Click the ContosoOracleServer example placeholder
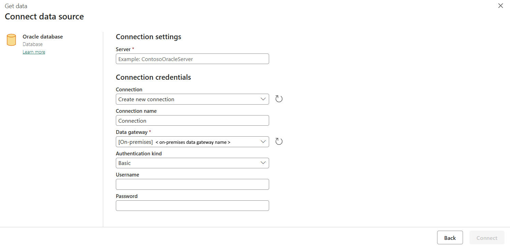The width and height of the screenshot is (510, 246). coord(156,59)
